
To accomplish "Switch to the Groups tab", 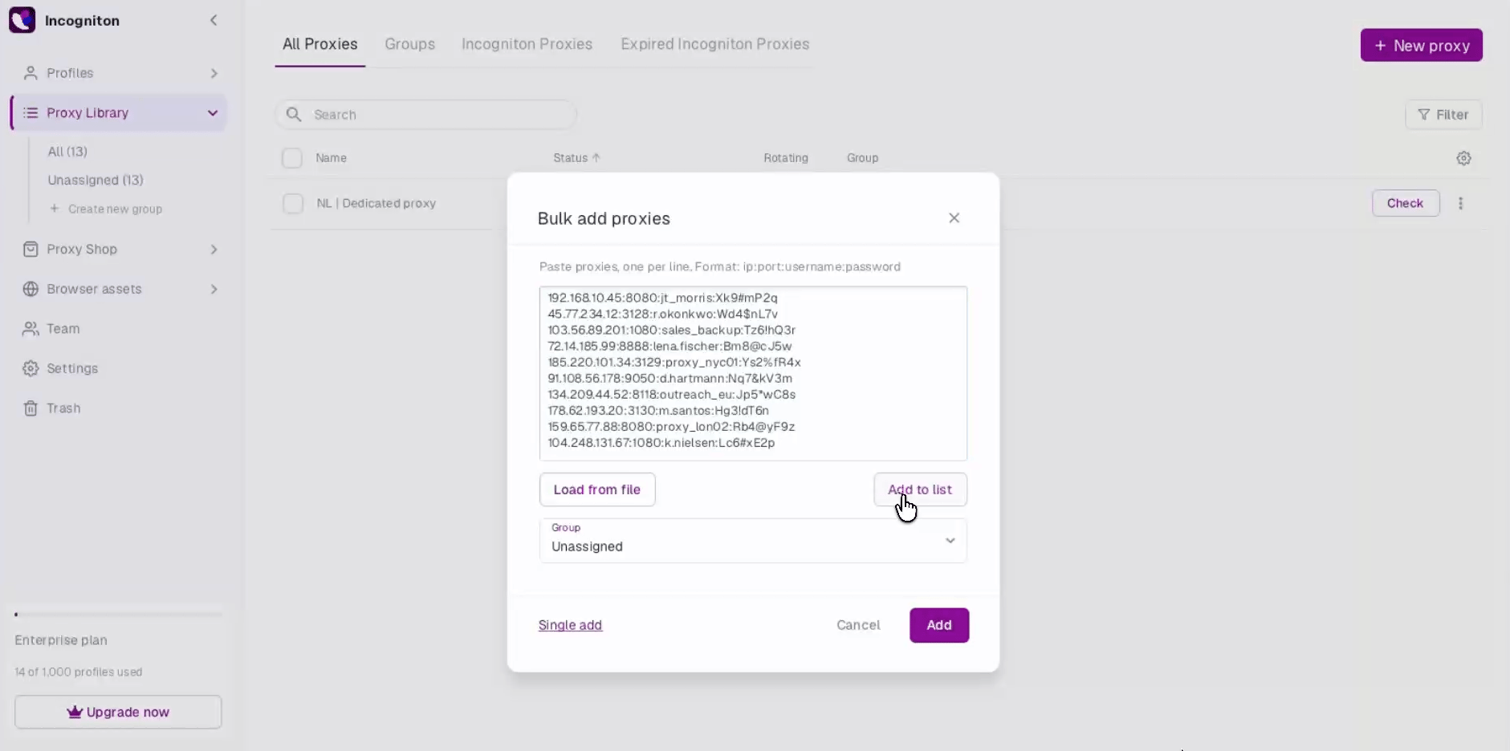I will coord(409,44).
